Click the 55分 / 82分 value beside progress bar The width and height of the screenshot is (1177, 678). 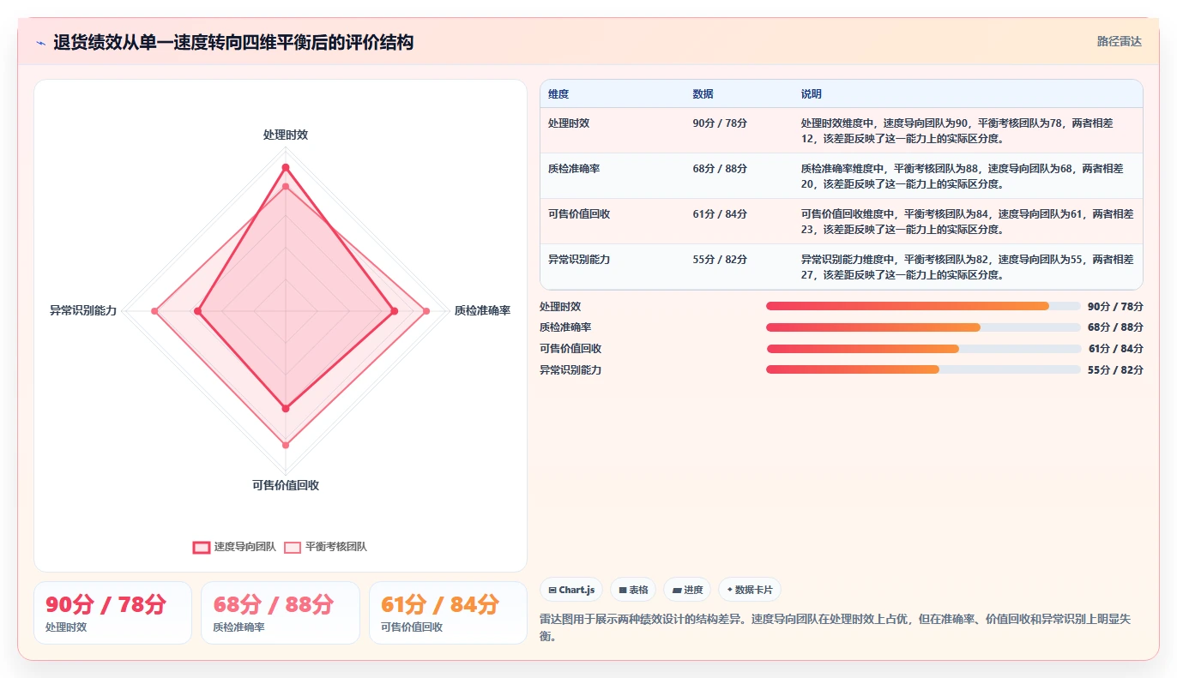(x=1115, y=369)
